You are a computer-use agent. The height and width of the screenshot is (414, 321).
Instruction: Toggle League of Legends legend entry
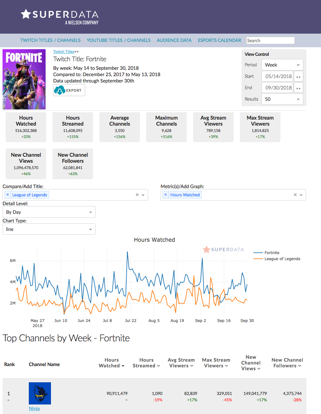coord(282,259)
